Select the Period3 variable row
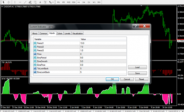The width and height of the screenshot is (184, 112). 80,50
